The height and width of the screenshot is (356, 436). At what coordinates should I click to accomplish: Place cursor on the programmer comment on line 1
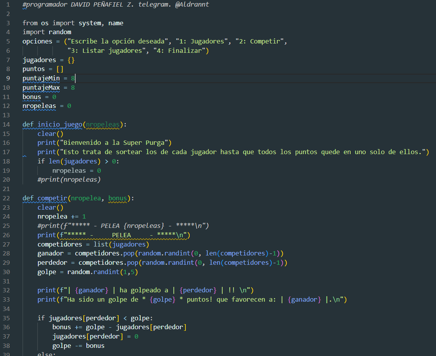116,4
